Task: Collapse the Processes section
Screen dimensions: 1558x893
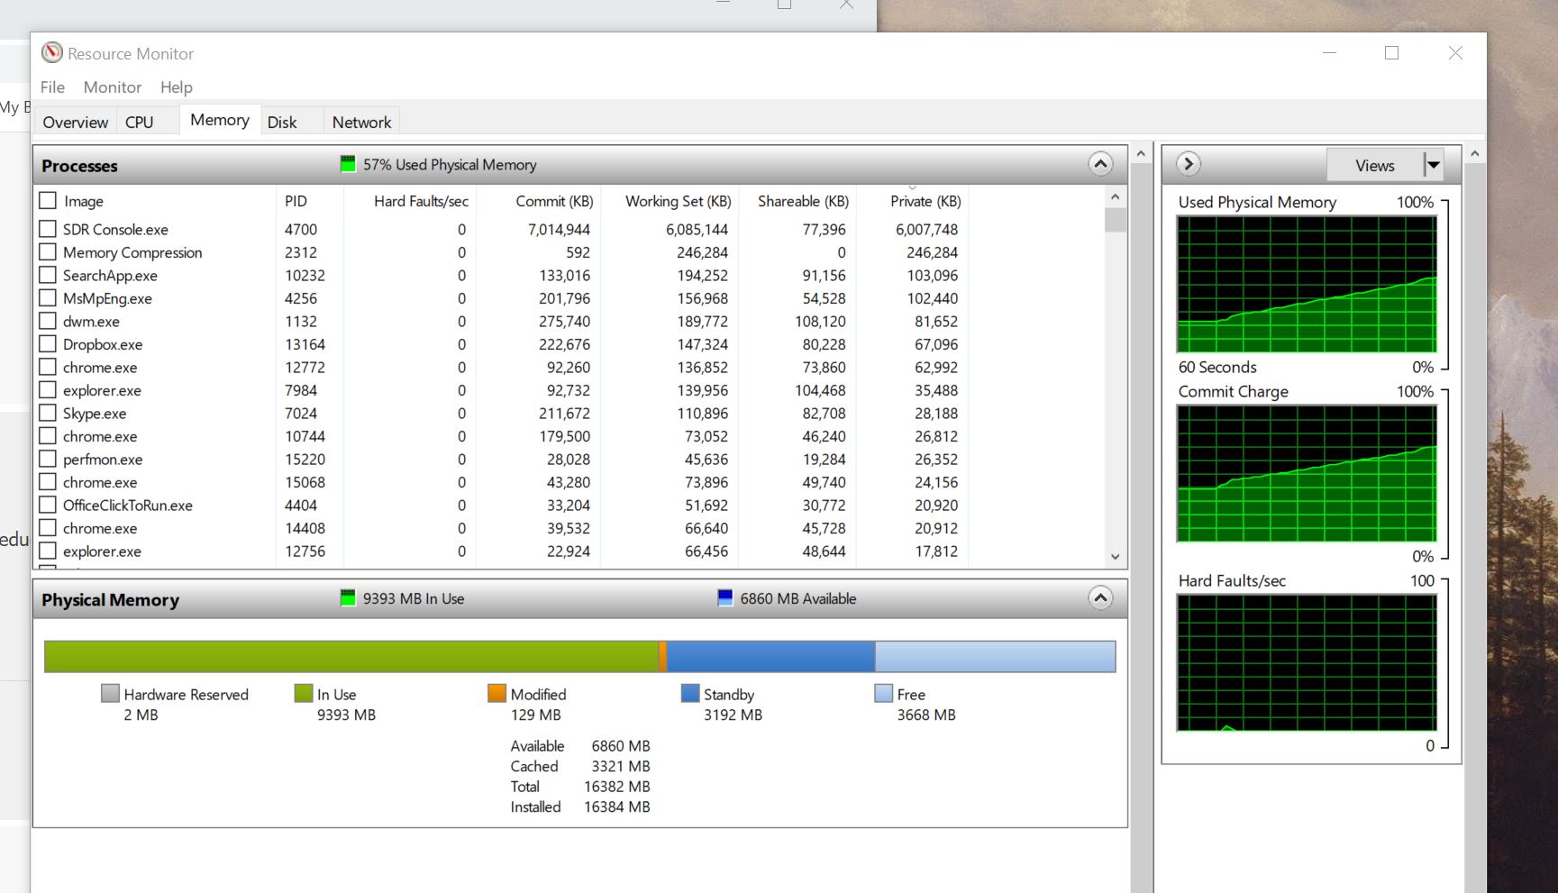Action: [1100, 164]
